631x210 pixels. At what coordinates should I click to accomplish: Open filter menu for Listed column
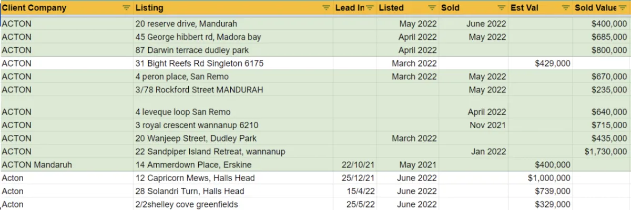pos(432,8)
